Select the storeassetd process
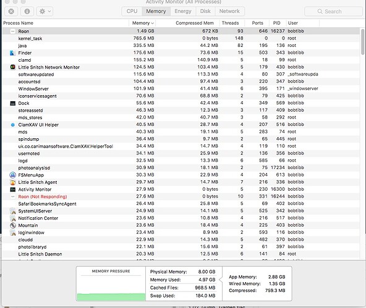This screenshot has height=308, width=366. pos(181,110)
